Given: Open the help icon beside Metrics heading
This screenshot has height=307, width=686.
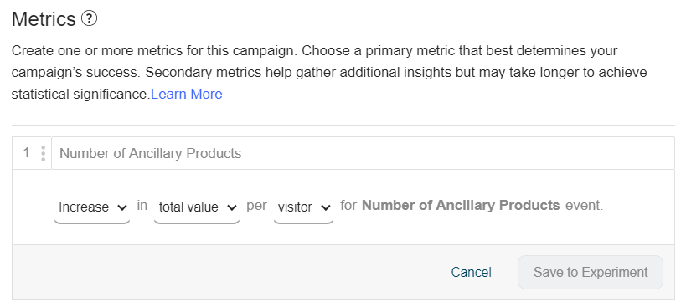Looking at the screenshot, I should click(x=90, y=18).
